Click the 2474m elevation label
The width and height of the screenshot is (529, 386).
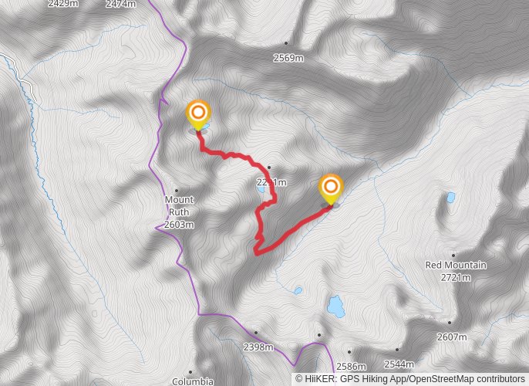121,4
